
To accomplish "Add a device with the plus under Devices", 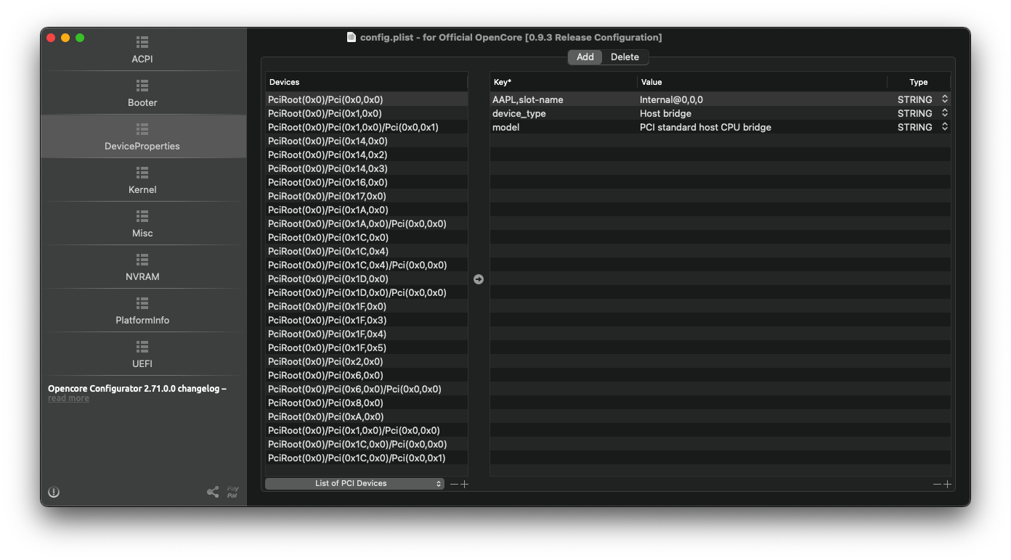I will pos(465,484).
